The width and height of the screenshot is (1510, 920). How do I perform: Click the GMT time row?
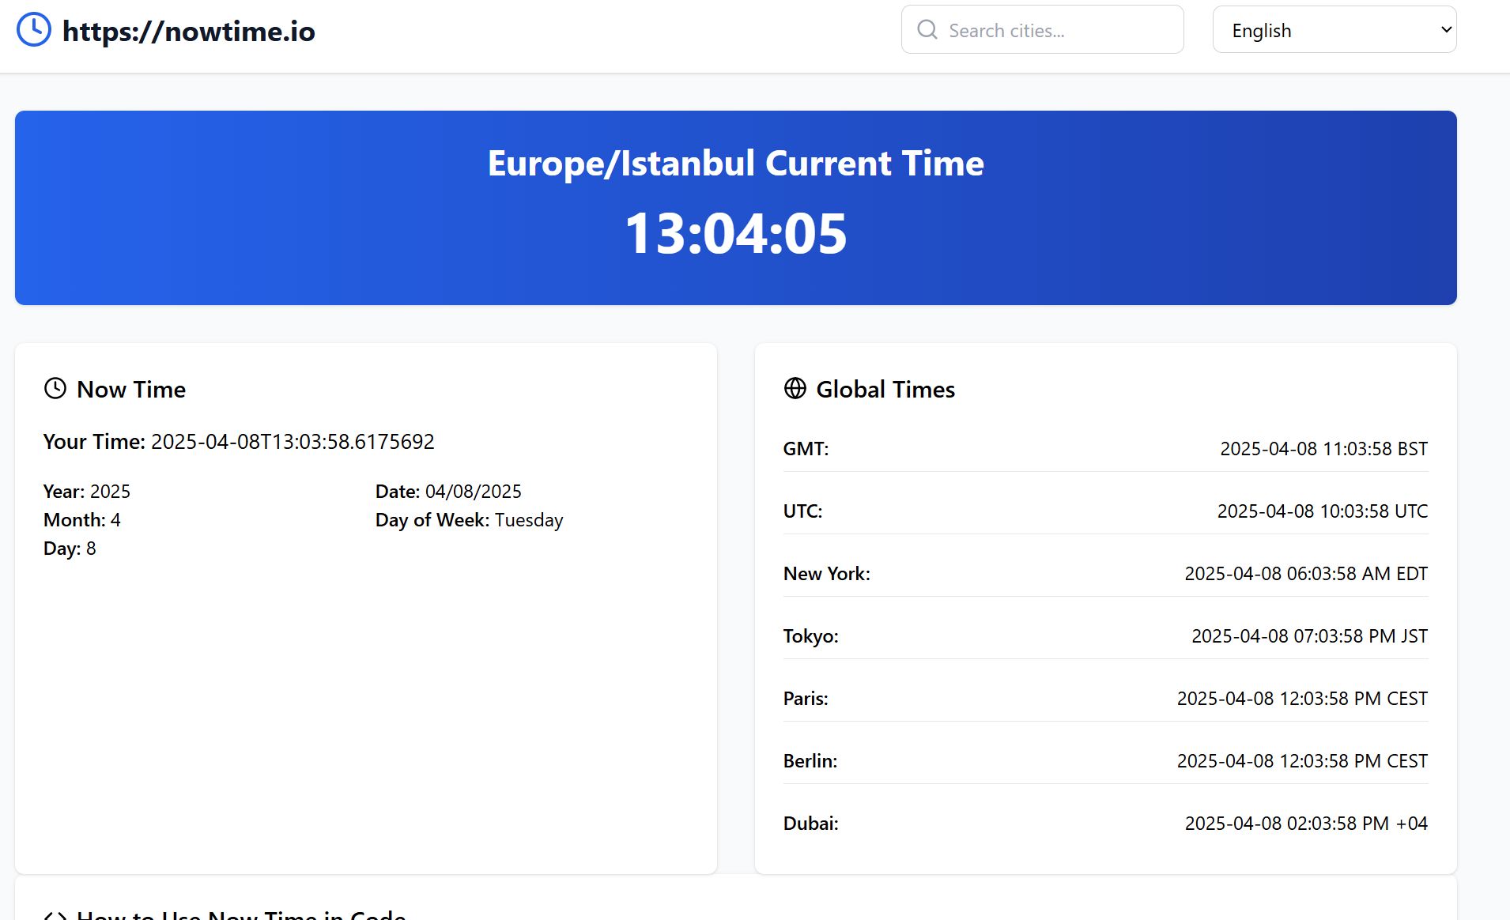click(1104, 448)
